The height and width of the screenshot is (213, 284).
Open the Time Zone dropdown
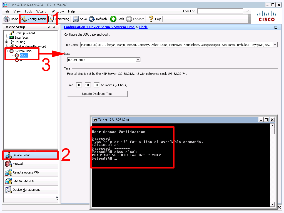pos(275,45)
